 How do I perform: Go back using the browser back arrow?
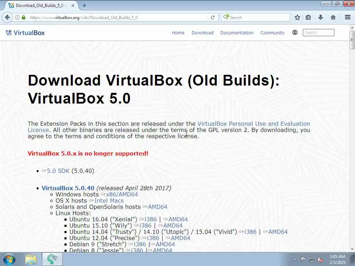point(8,17)
